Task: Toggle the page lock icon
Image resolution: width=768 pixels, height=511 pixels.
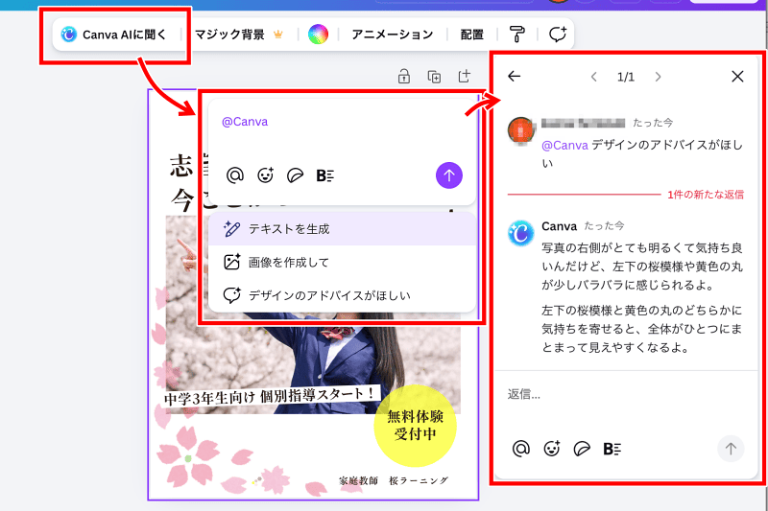Action: [404, 77]
